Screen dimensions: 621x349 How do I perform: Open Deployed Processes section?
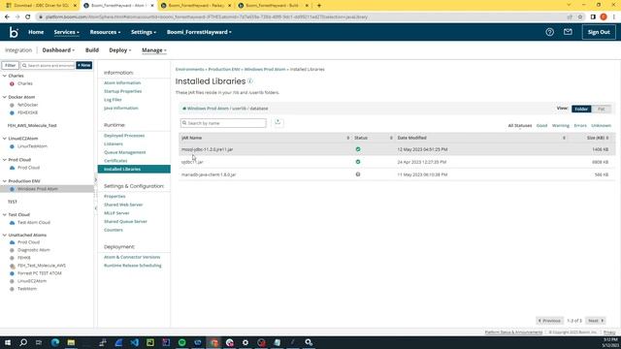(x=124, y=136)
